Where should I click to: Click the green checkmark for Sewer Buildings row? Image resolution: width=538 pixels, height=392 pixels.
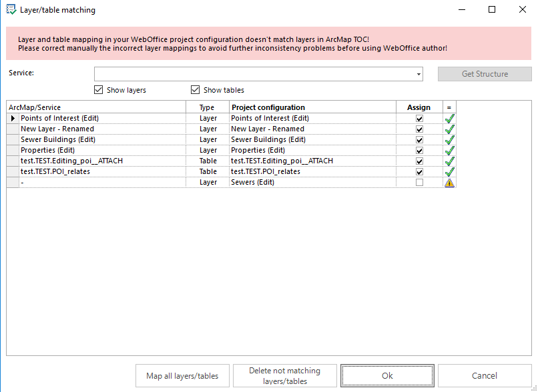pyautogui.click(x=449, y=139)
